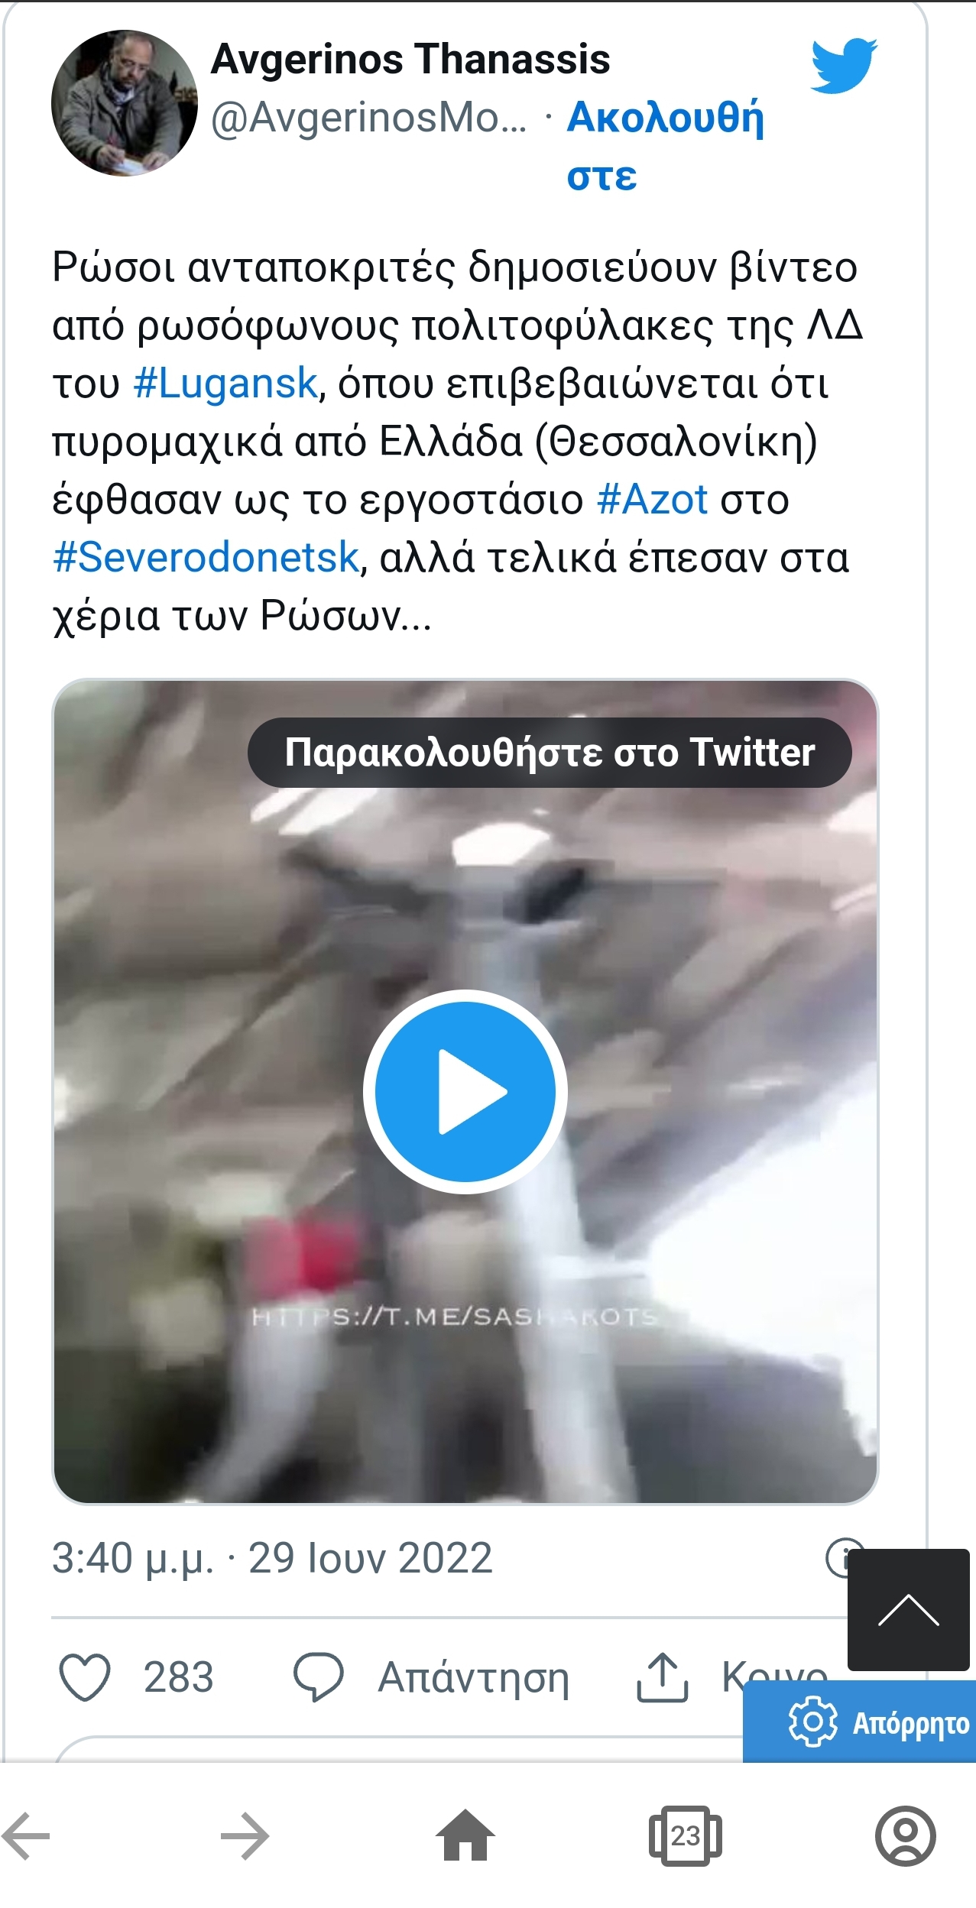Click Παρακολουθήστε στο Twitter button

click(550, 753)
